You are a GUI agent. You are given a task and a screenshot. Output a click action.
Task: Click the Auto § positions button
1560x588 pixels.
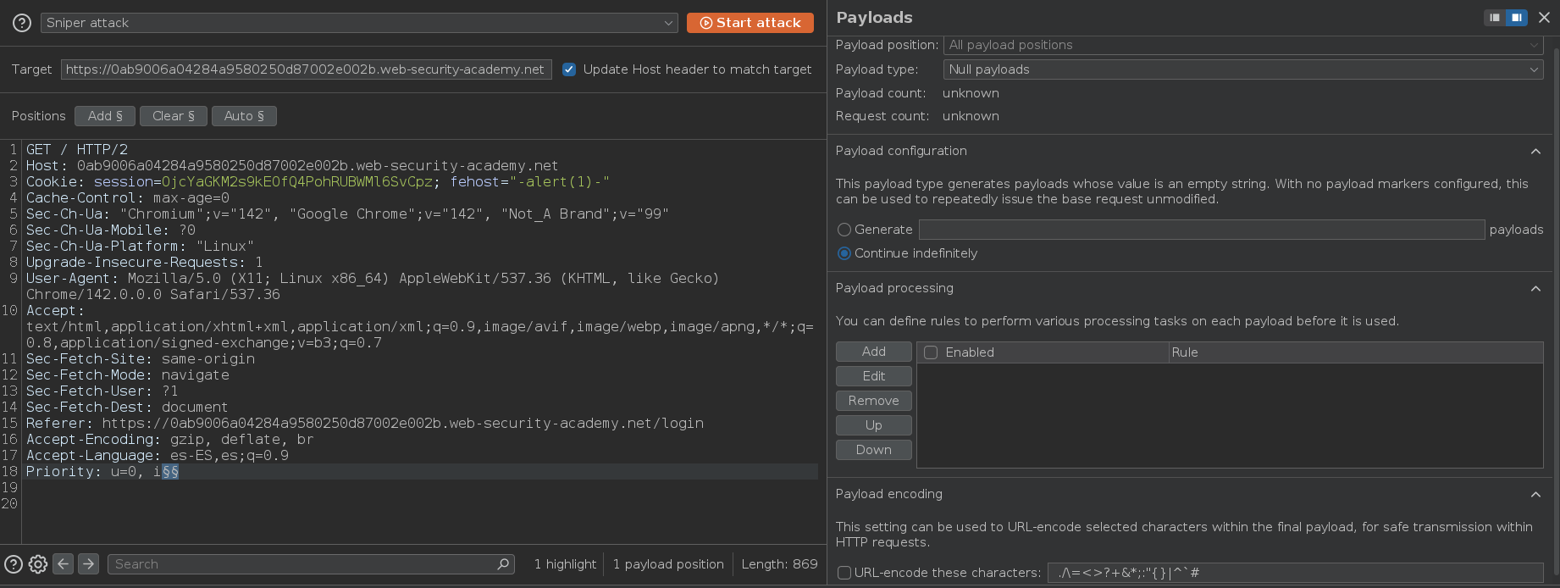coord(244,116)
